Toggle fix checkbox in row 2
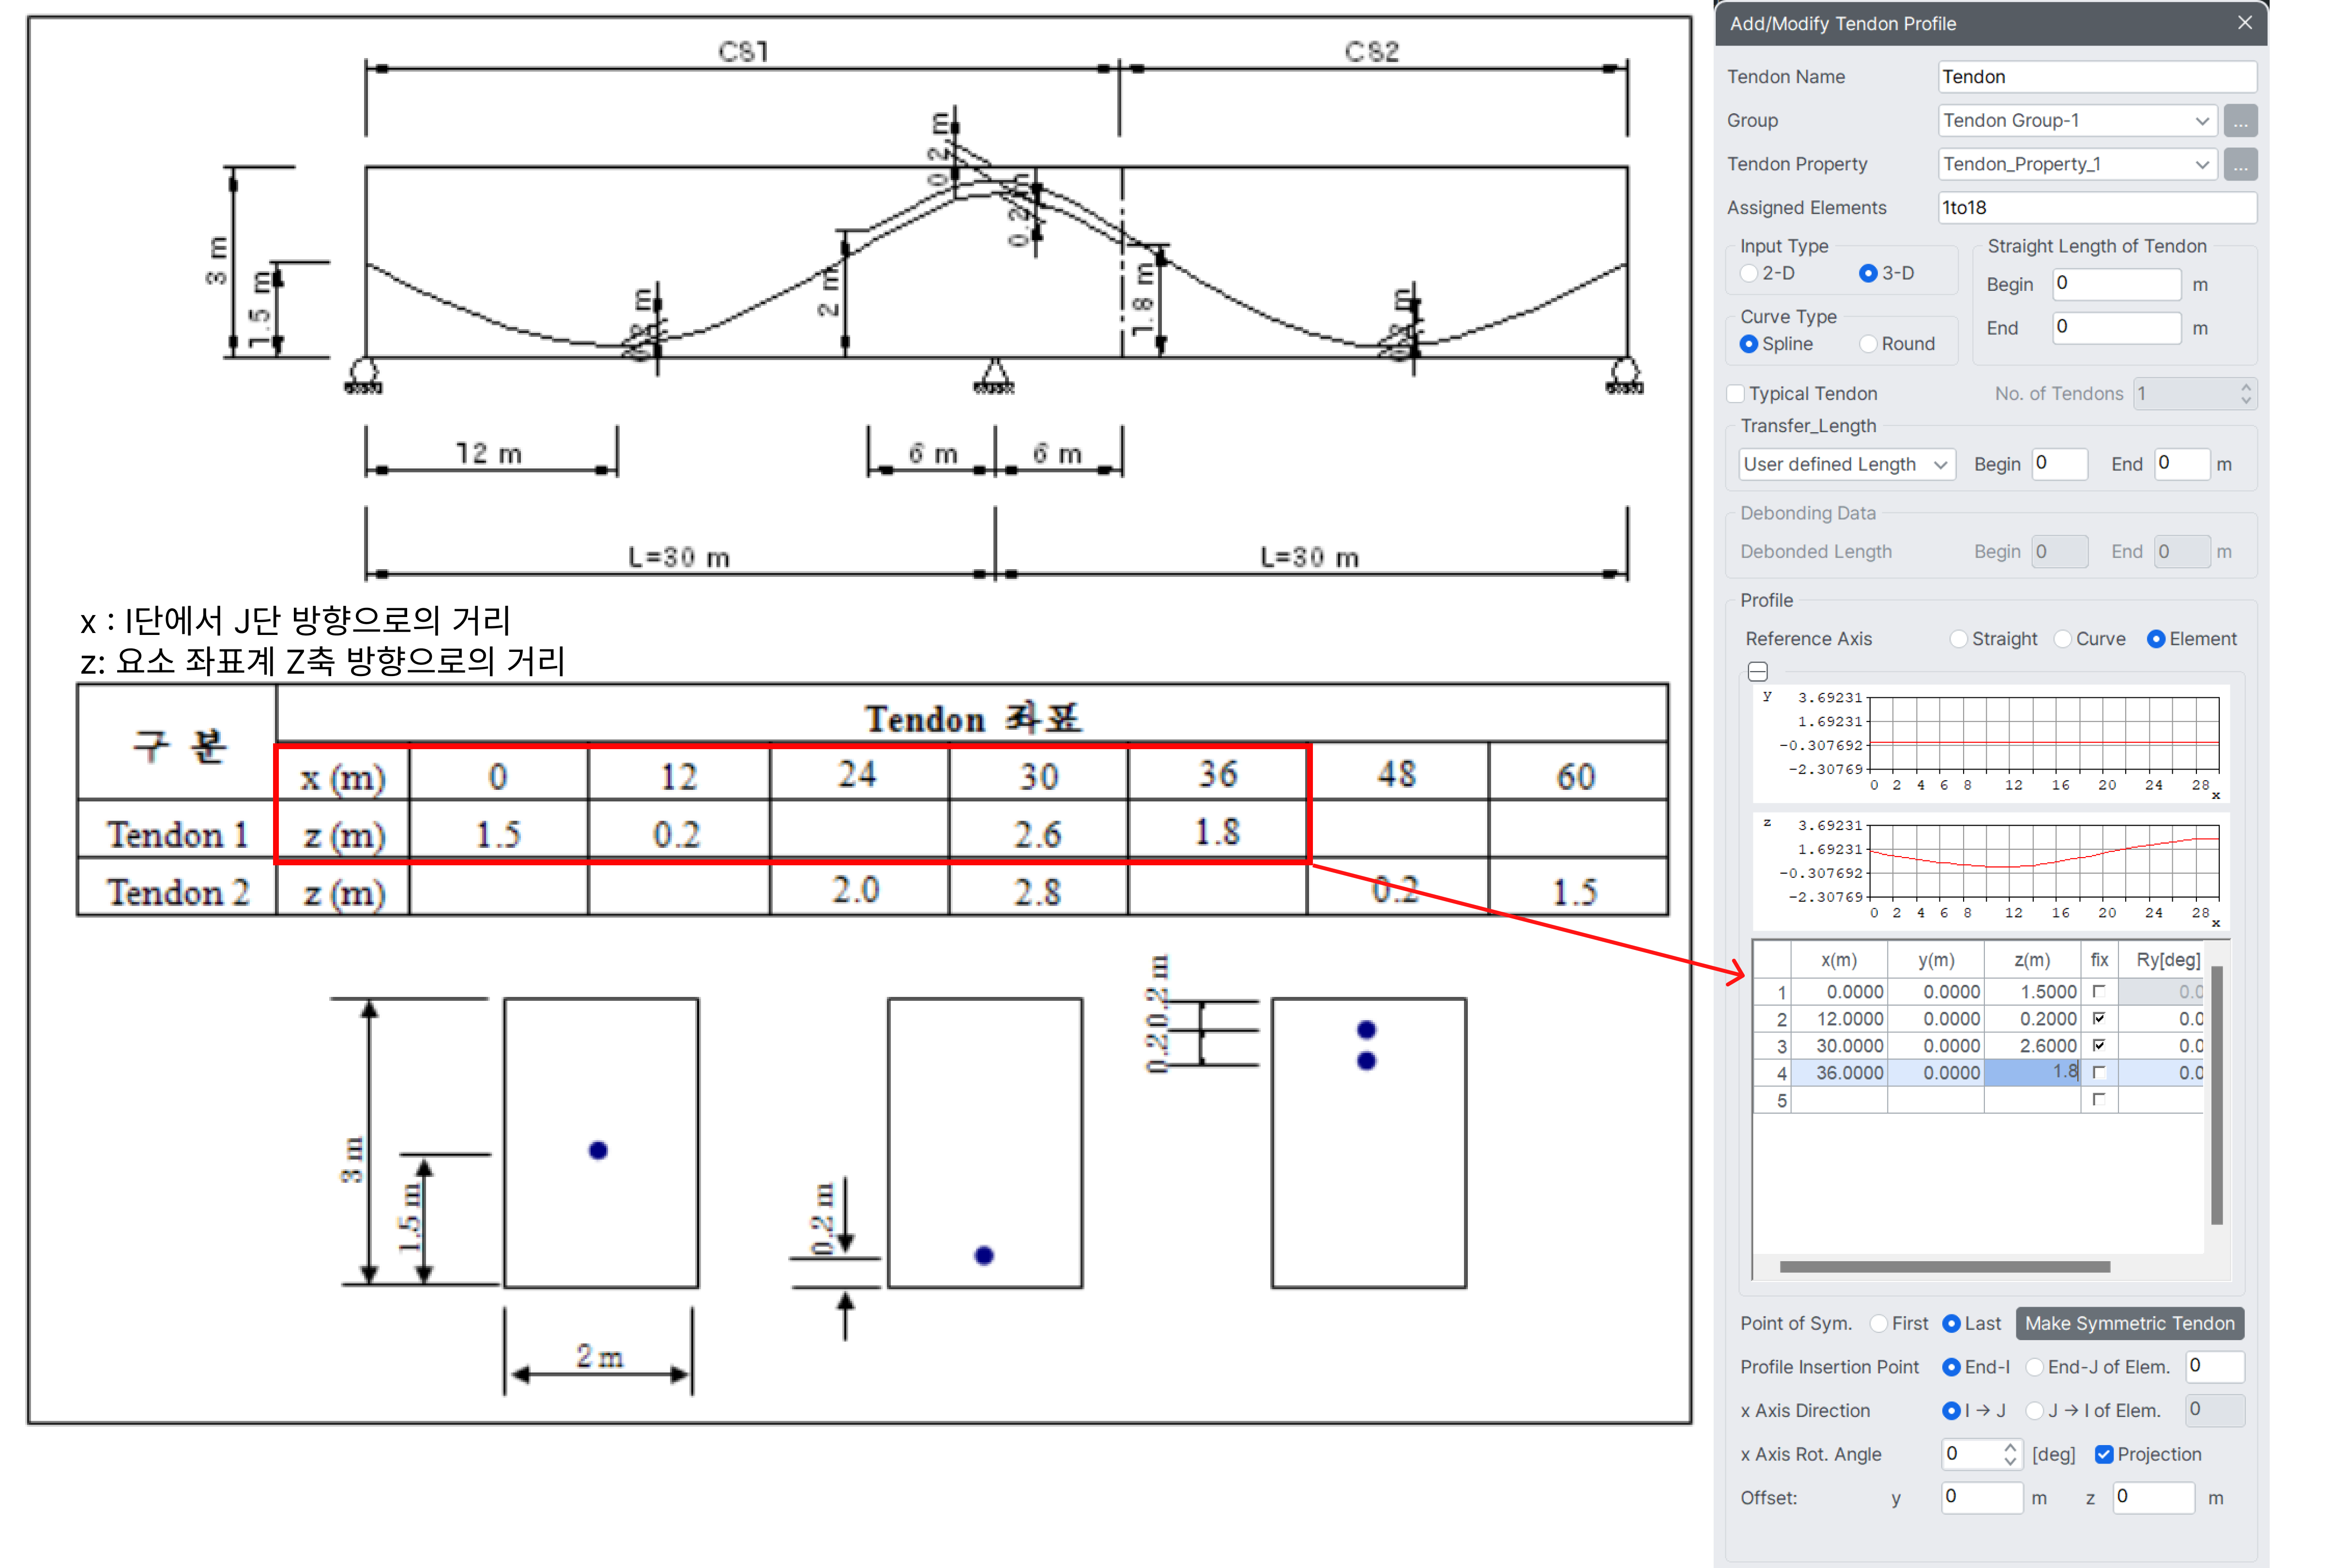 (x=2099, y=1018)
